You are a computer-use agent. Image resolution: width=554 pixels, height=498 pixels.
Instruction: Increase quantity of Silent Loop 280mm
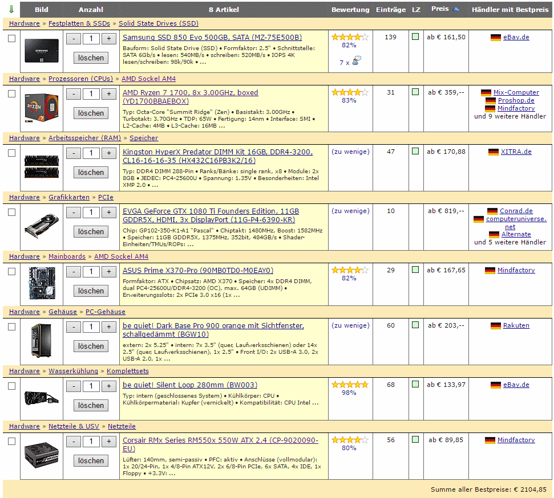pyautogui.click(x=109, y=386)
